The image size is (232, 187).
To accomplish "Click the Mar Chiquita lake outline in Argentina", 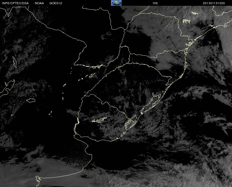I will click(31, 100).
